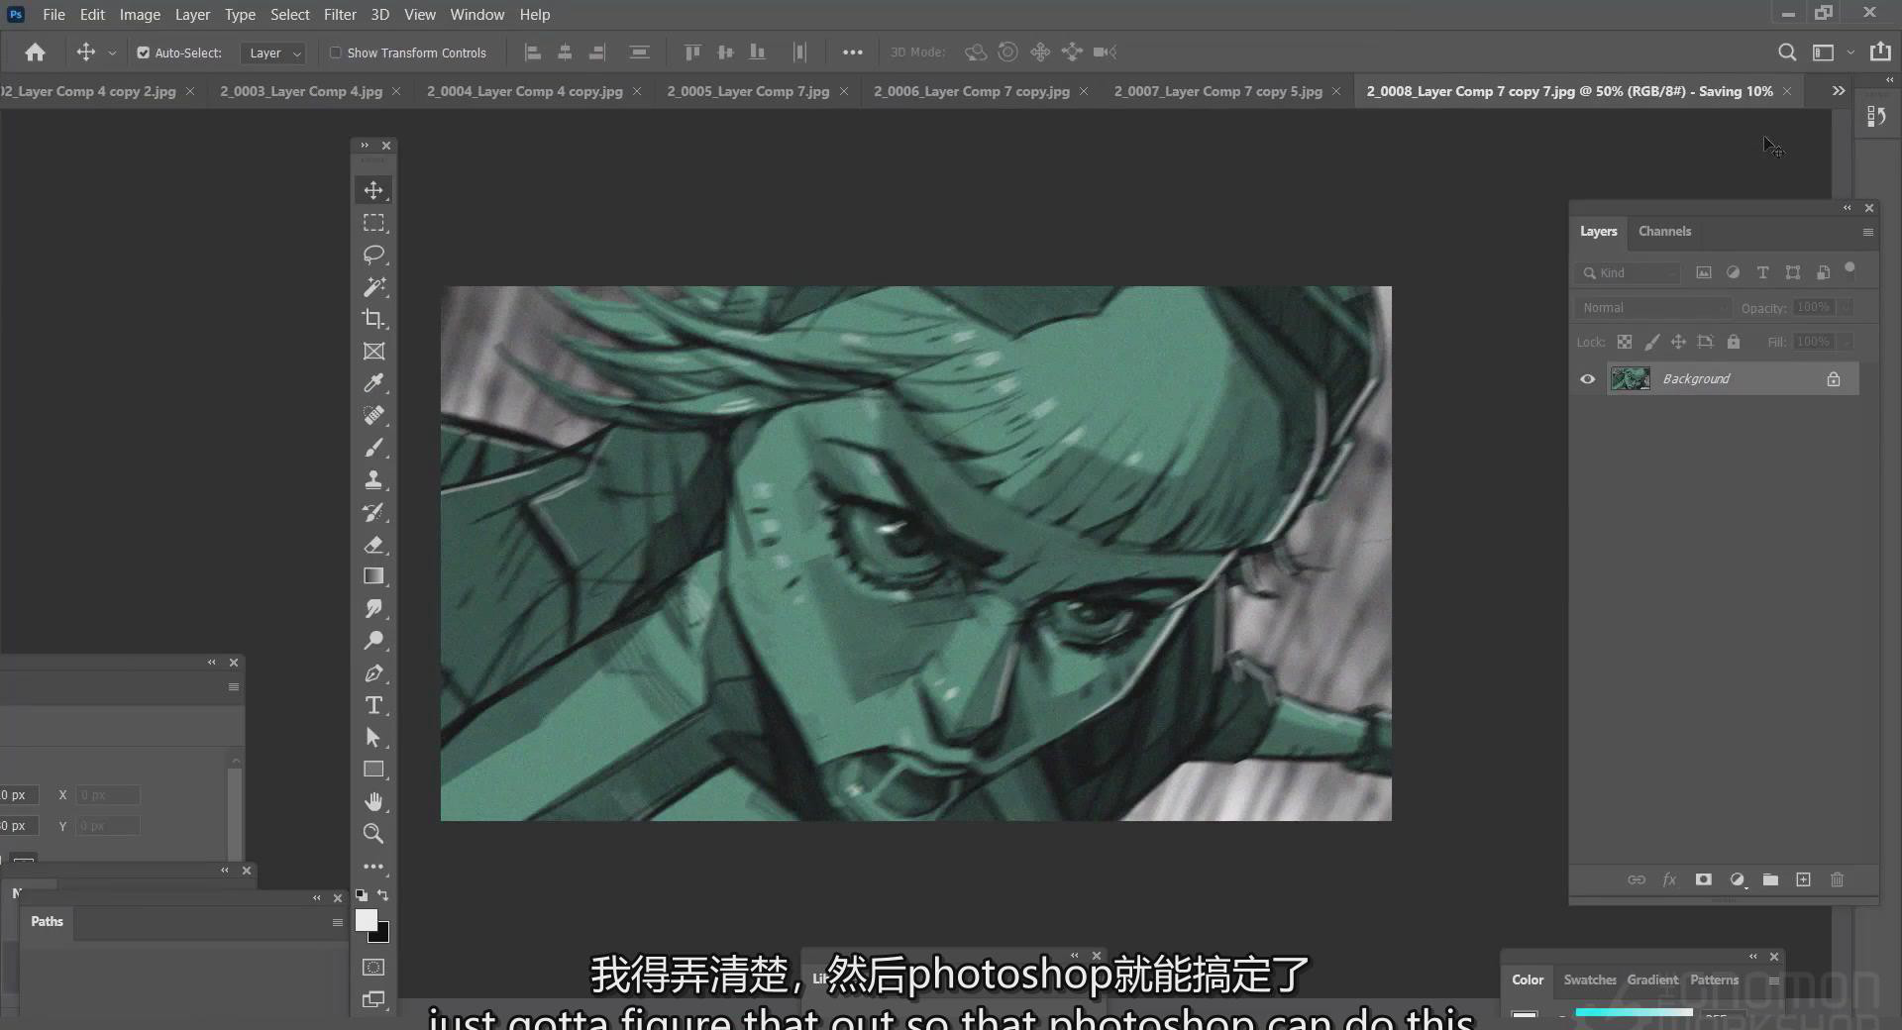Image resolution: width=1902 pixels, height=1030 pixels.
Task: Select the Brush tool
Action: tap(373, 448)
